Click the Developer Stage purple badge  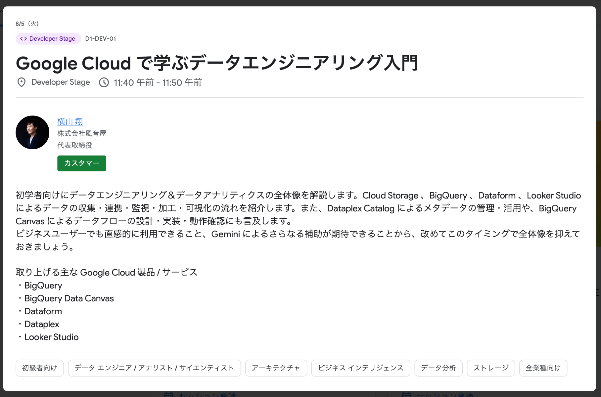[48, 39]
